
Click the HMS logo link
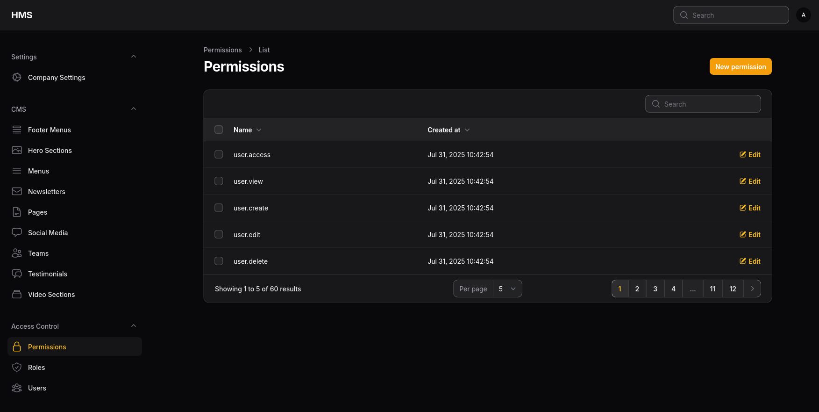pos(22,15)
